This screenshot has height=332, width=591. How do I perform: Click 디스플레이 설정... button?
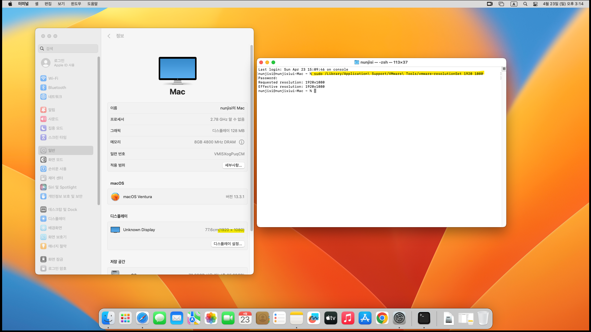click(228, 244)
